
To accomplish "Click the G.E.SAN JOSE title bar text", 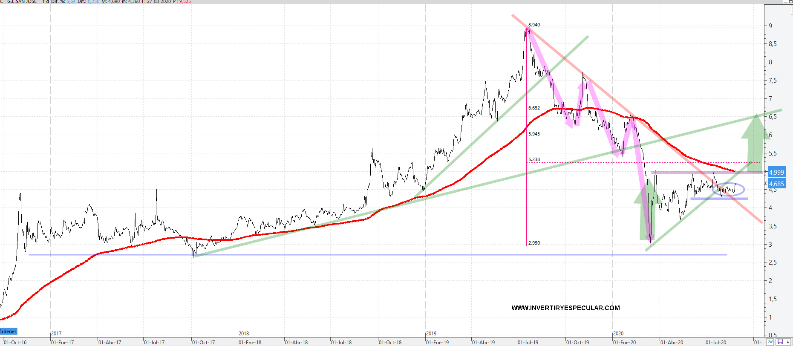I will (22, 2).
